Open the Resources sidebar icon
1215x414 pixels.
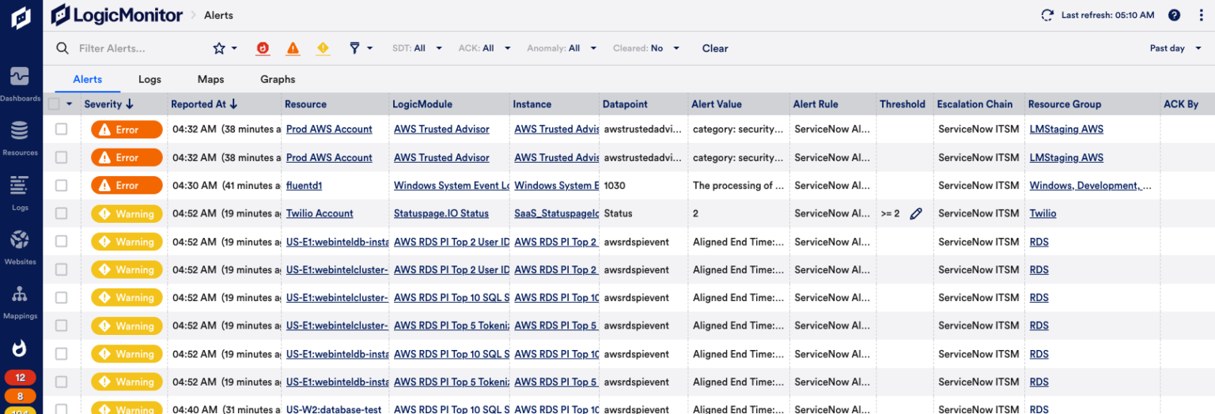click(x=20, y=137)
